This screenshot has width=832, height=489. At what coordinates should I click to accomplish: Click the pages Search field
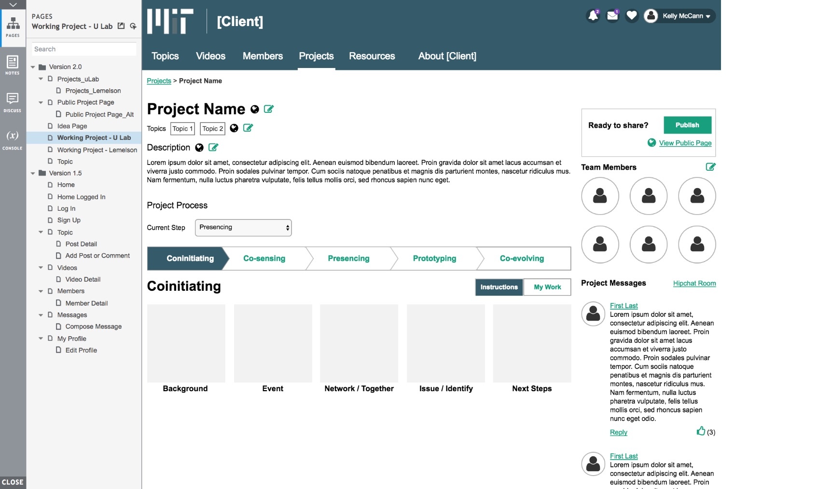coord(84,49)
